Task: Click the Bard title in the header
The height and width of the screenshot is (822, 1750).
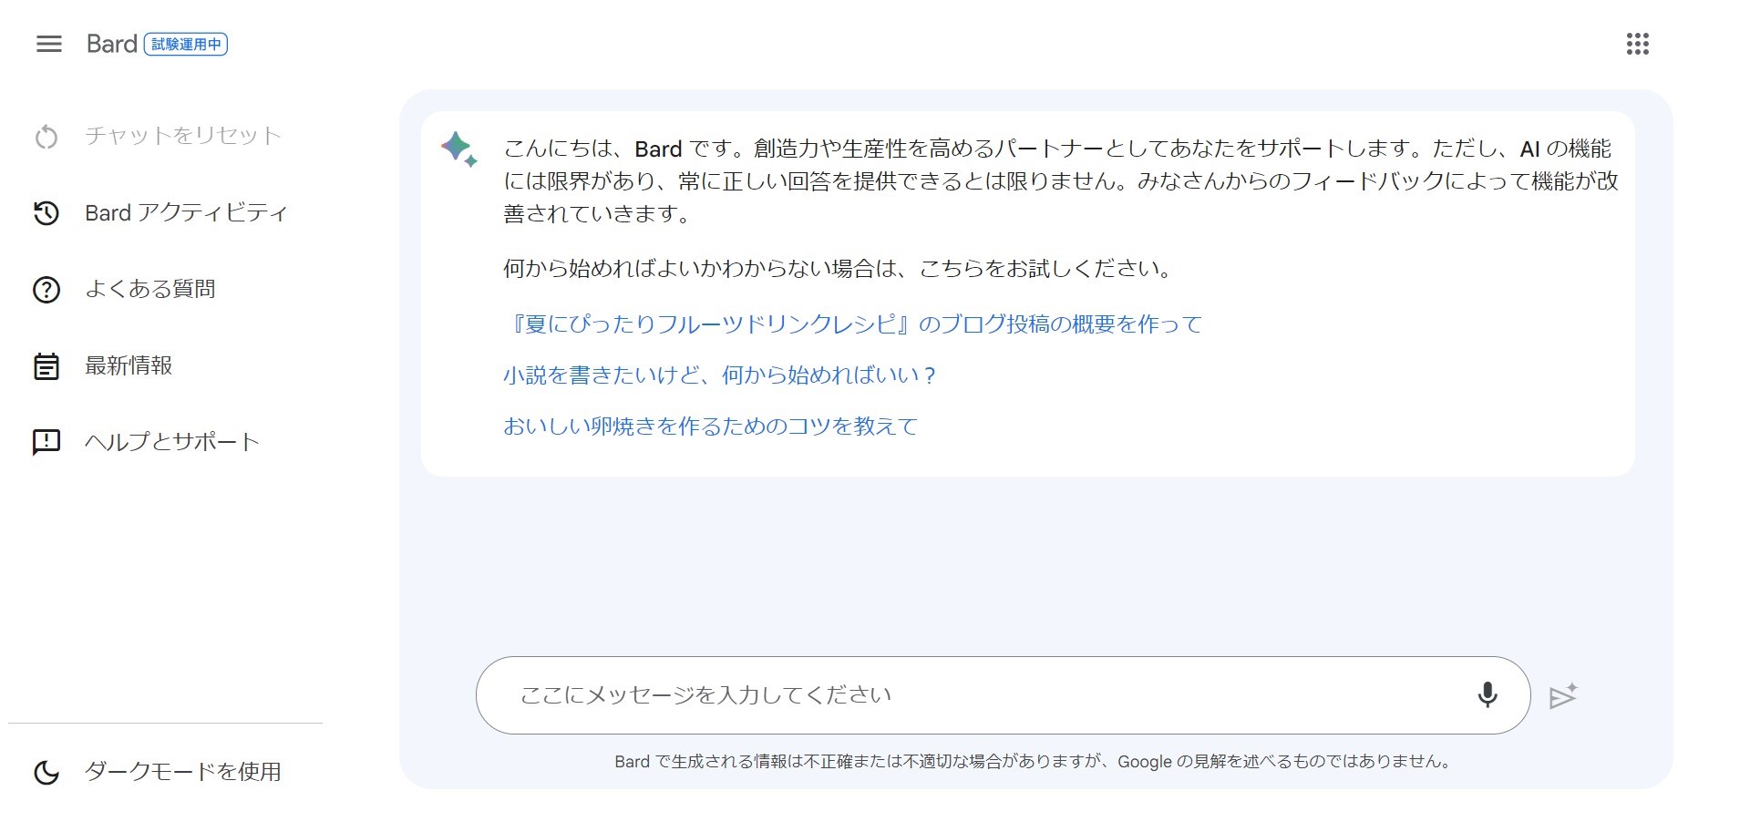Action: [111, 44]
